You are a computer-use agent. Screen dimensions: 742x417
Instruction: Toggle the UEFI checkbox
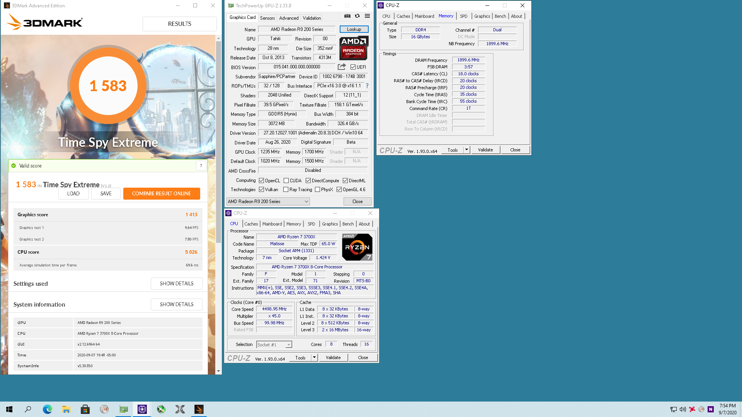tap(353, 67)
